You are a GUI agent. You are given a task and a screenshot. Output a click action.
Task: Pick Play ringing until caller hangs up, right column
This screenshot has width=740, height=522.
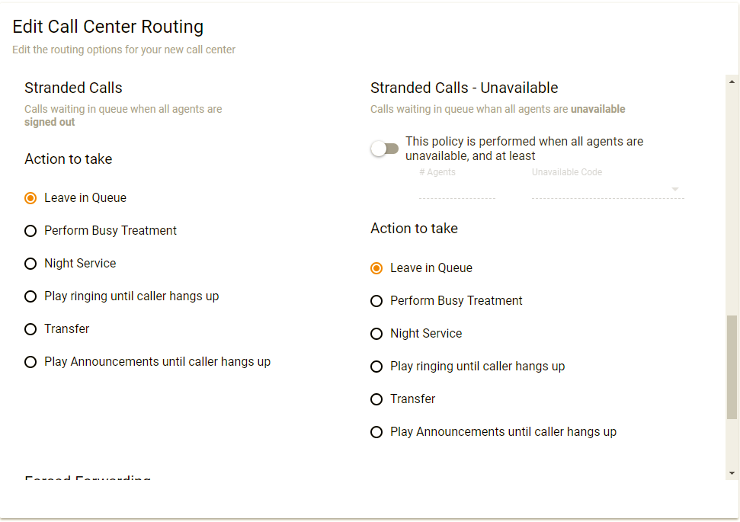[376, 367]
